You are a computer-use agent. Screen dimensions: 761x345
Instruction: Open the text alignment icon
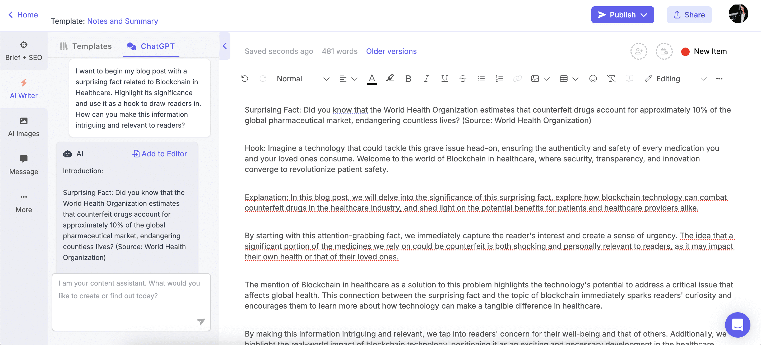(x=343, y=78)
